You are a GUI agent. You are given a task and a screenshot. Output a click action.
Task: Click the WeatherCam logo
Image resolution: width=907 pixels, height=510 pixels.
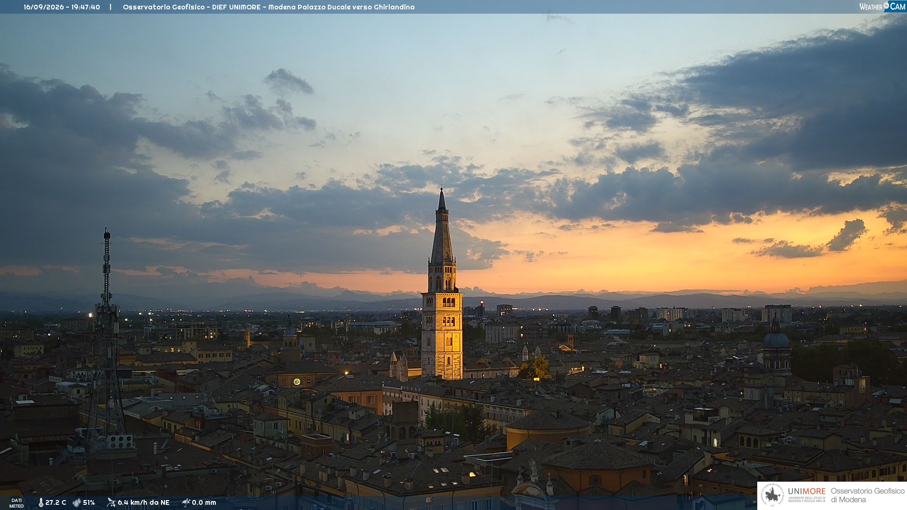[882, 7]
